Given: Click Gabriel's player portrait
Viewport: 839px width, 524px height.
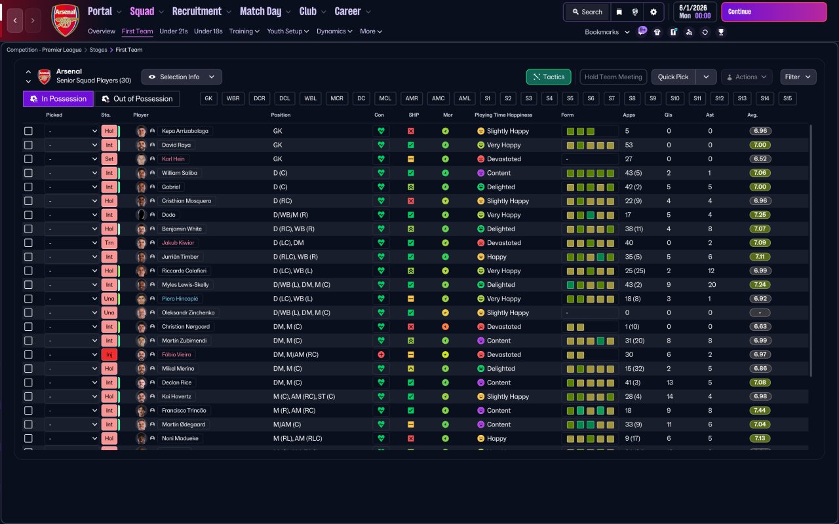Looking at the screenshot, I should tap(141, 187).
